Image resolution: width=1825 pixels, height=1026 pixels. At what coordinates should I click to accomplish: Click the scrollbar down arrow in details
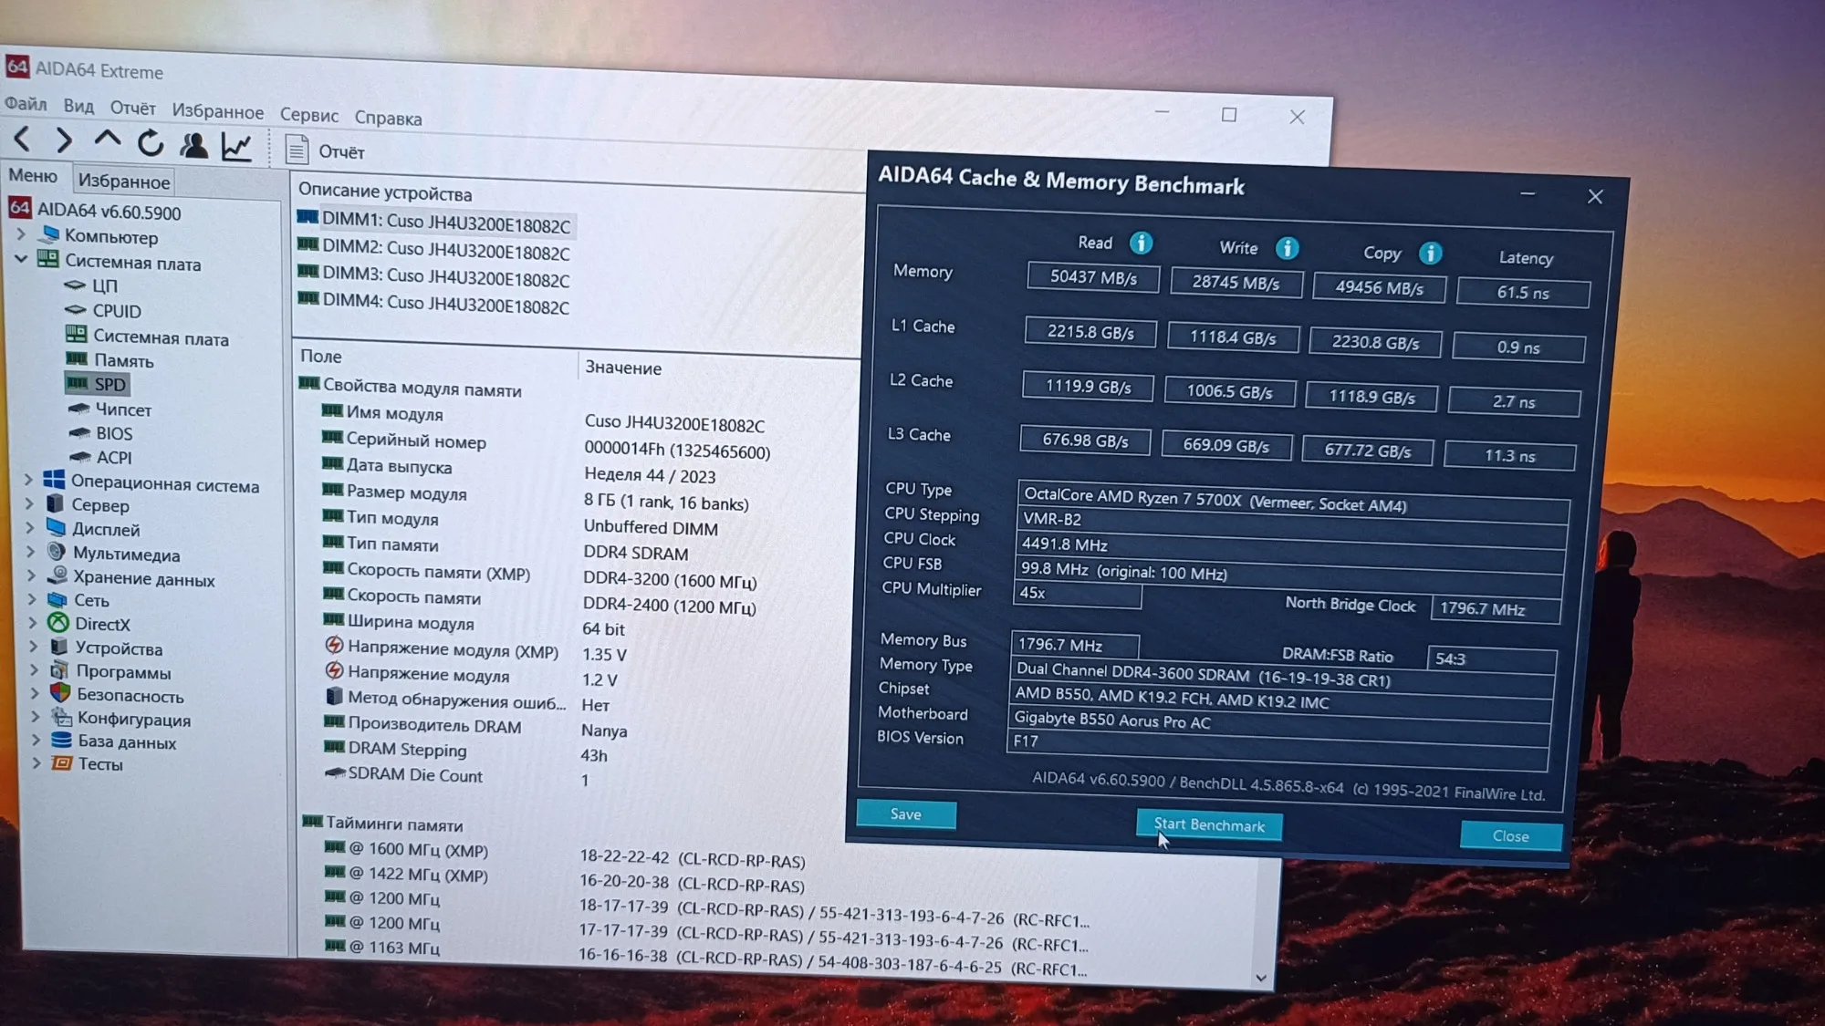coord(1260,978)
